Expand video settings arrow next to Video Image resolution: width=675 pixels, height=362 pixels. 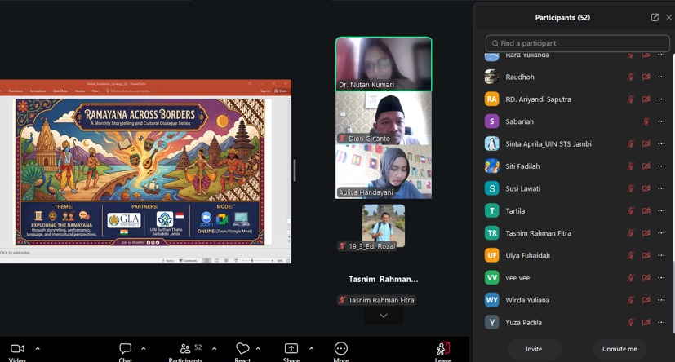pyautogui.click(x=38, y=349)
